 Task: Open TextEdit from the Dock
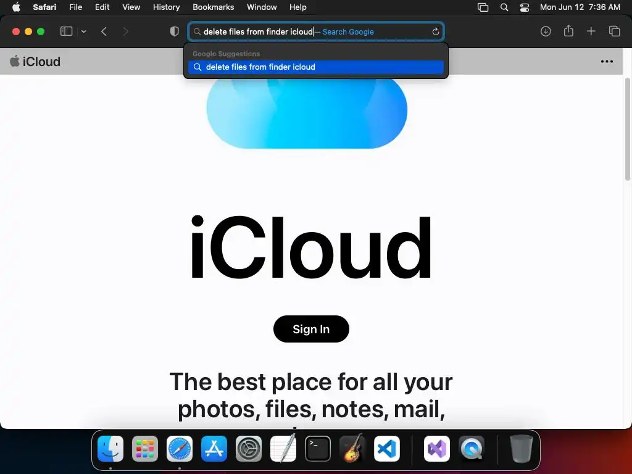coord(283,449)
